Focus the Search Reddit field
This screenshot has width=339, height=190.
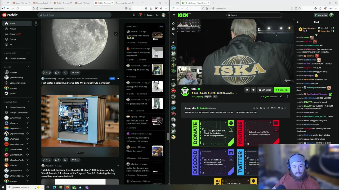(74, 15)
